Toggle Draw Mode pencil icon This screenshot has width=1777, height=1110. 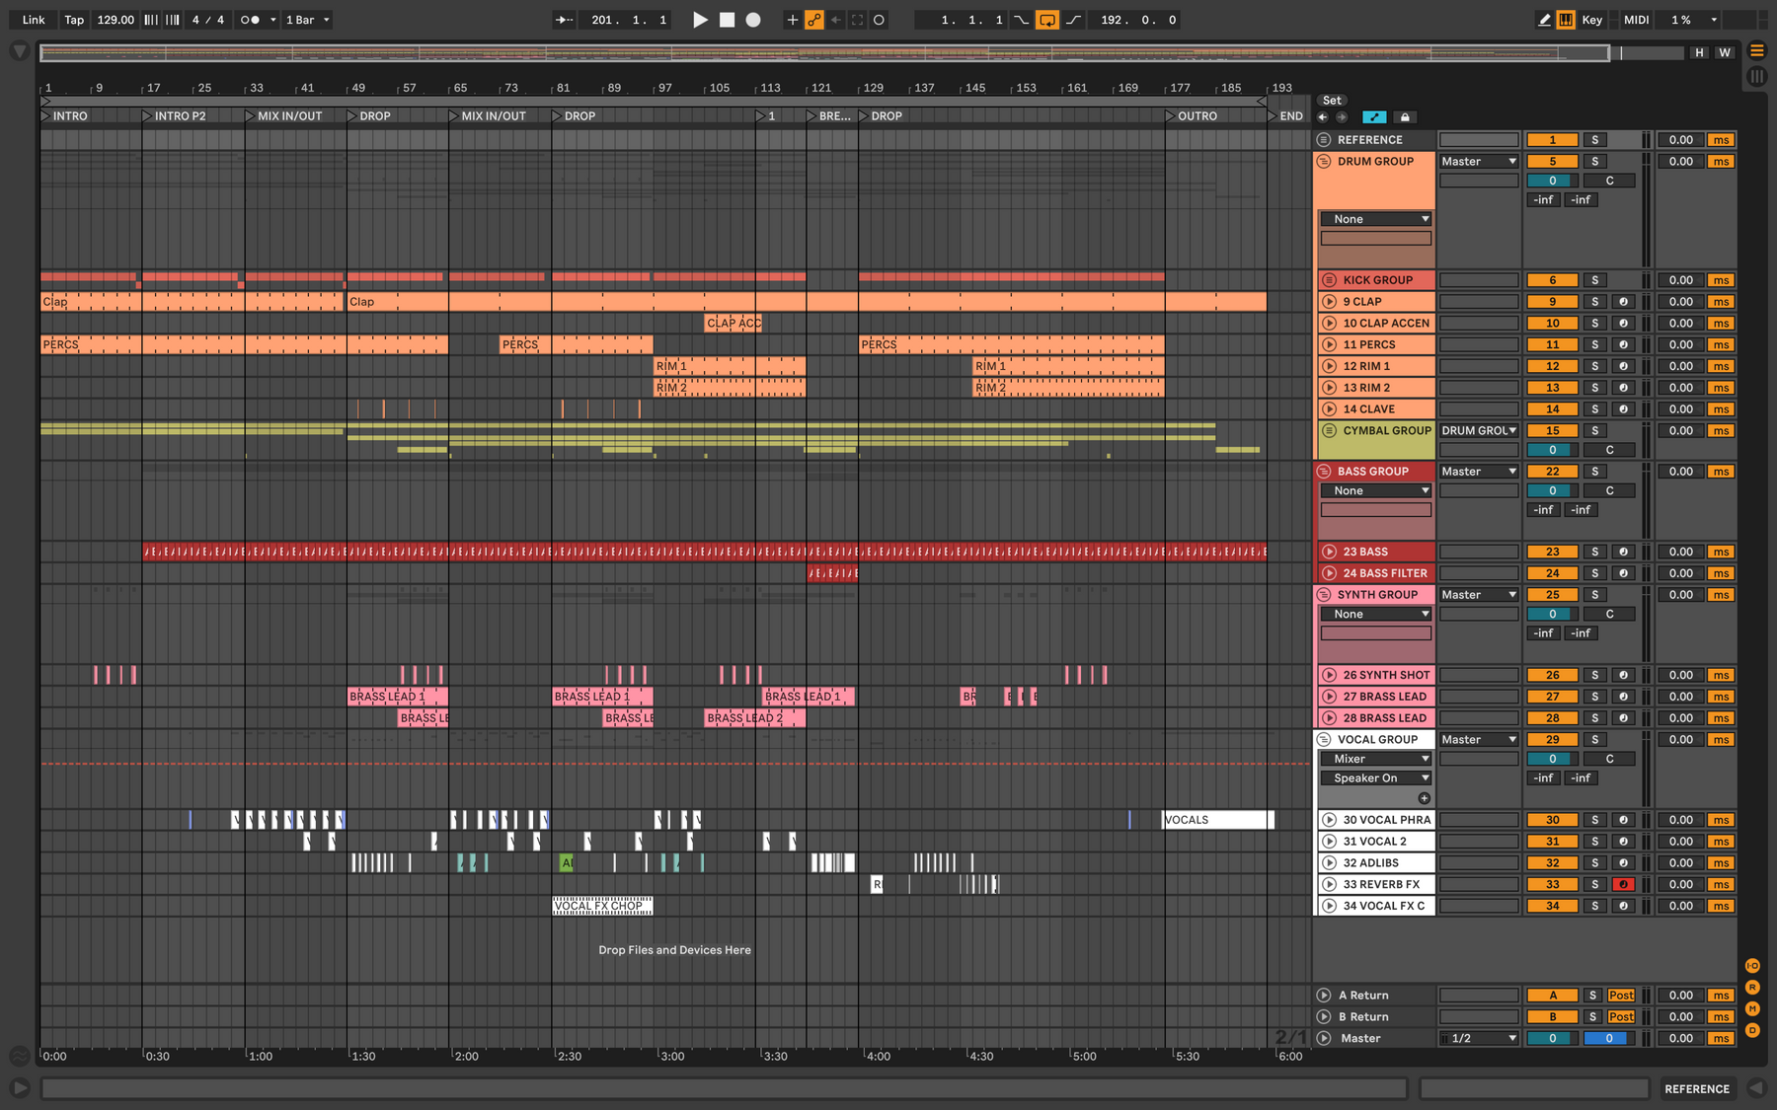[1544, 20]
